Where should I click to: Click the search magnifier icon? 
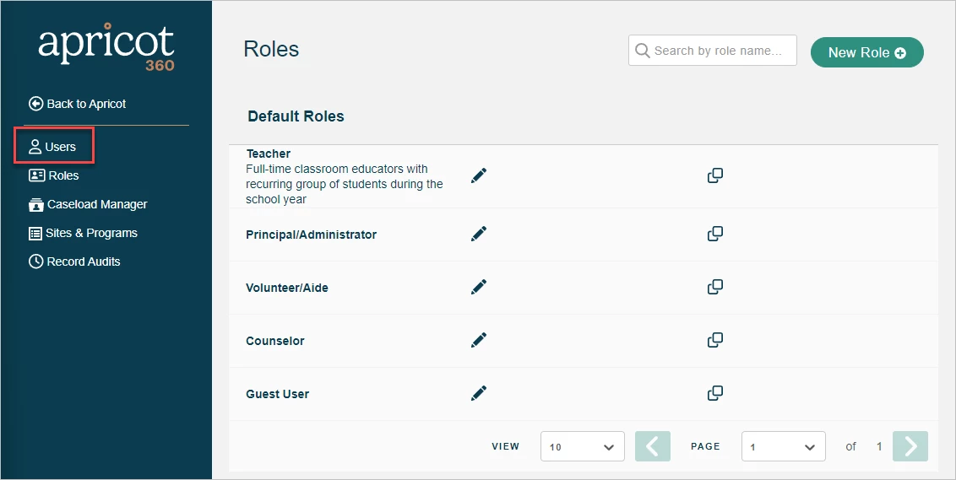pyautogui.click(x=642, y=50)
